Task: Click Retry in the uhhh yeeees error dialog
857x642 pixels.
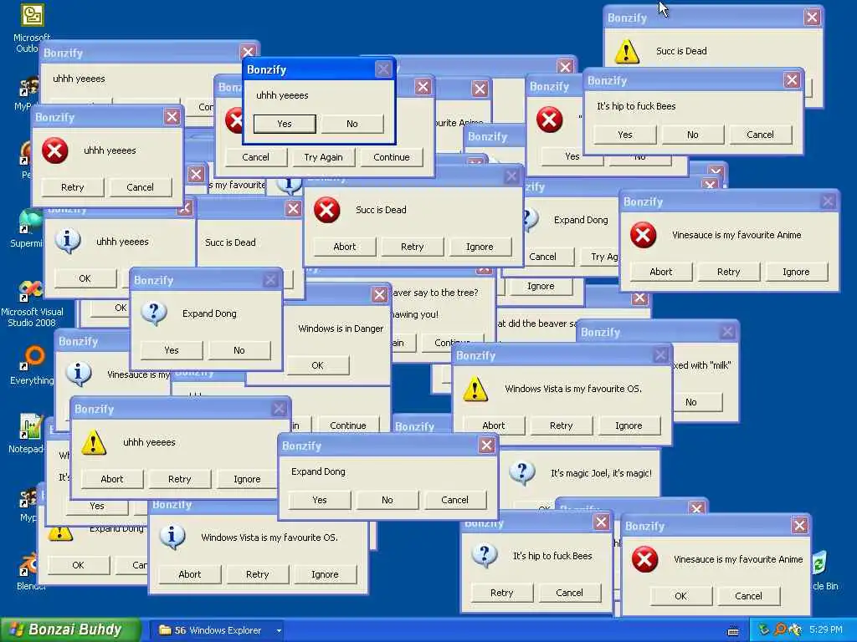Action: pyautogui.click(x=73, y=187)
